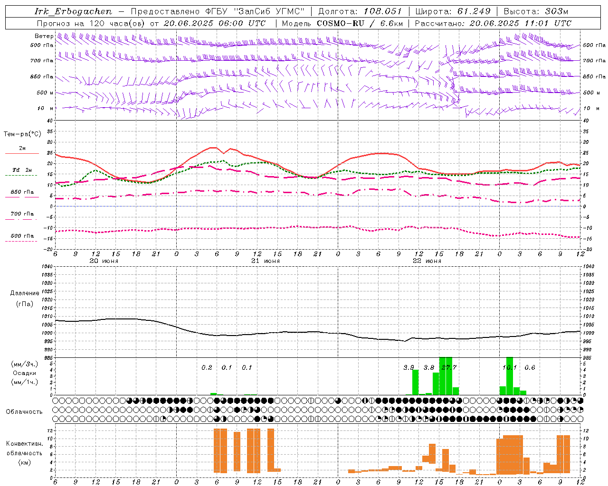Click the precipitation total 0.2
This screenshot has height=486, width=608.
click(207, 368)
